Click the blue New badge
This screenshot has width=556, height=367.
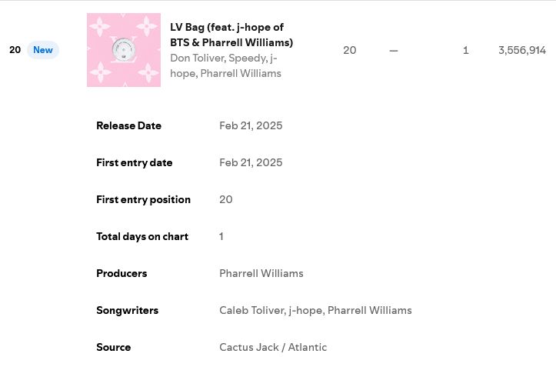[43, 50]
